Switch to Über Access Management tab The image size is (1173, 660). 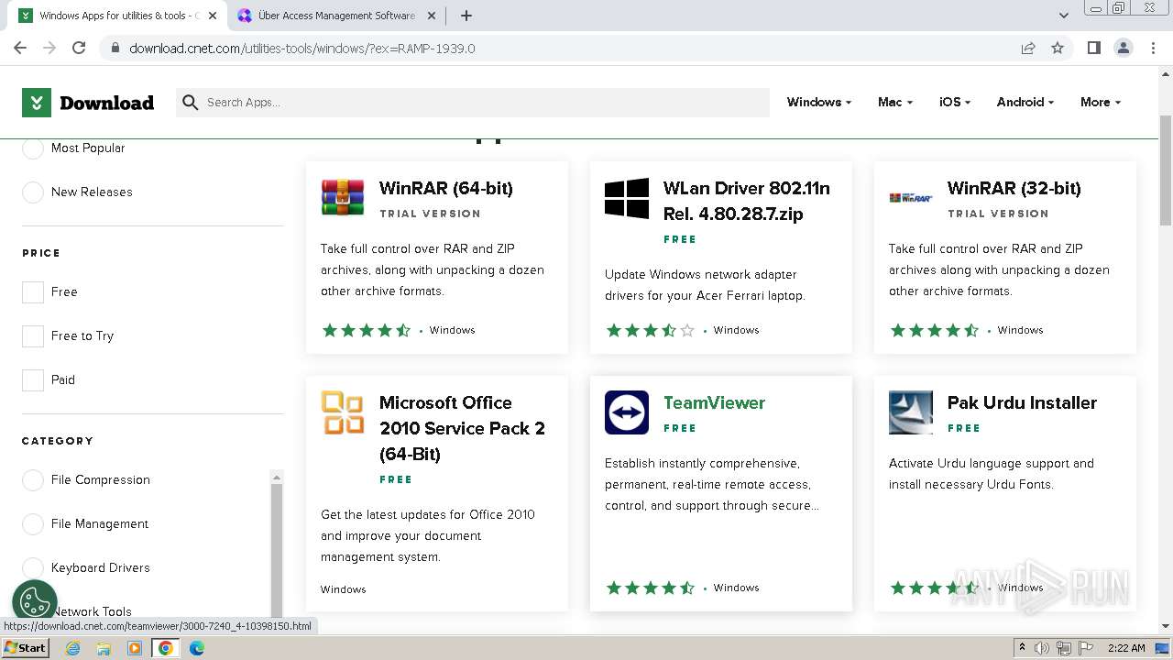tap(336, 16)
